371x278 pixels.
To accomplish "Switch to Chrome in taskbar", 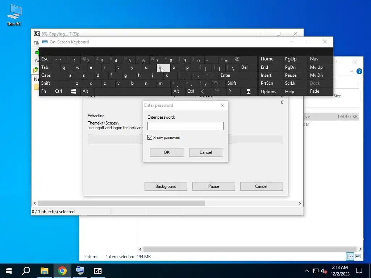I will (62, 271).
